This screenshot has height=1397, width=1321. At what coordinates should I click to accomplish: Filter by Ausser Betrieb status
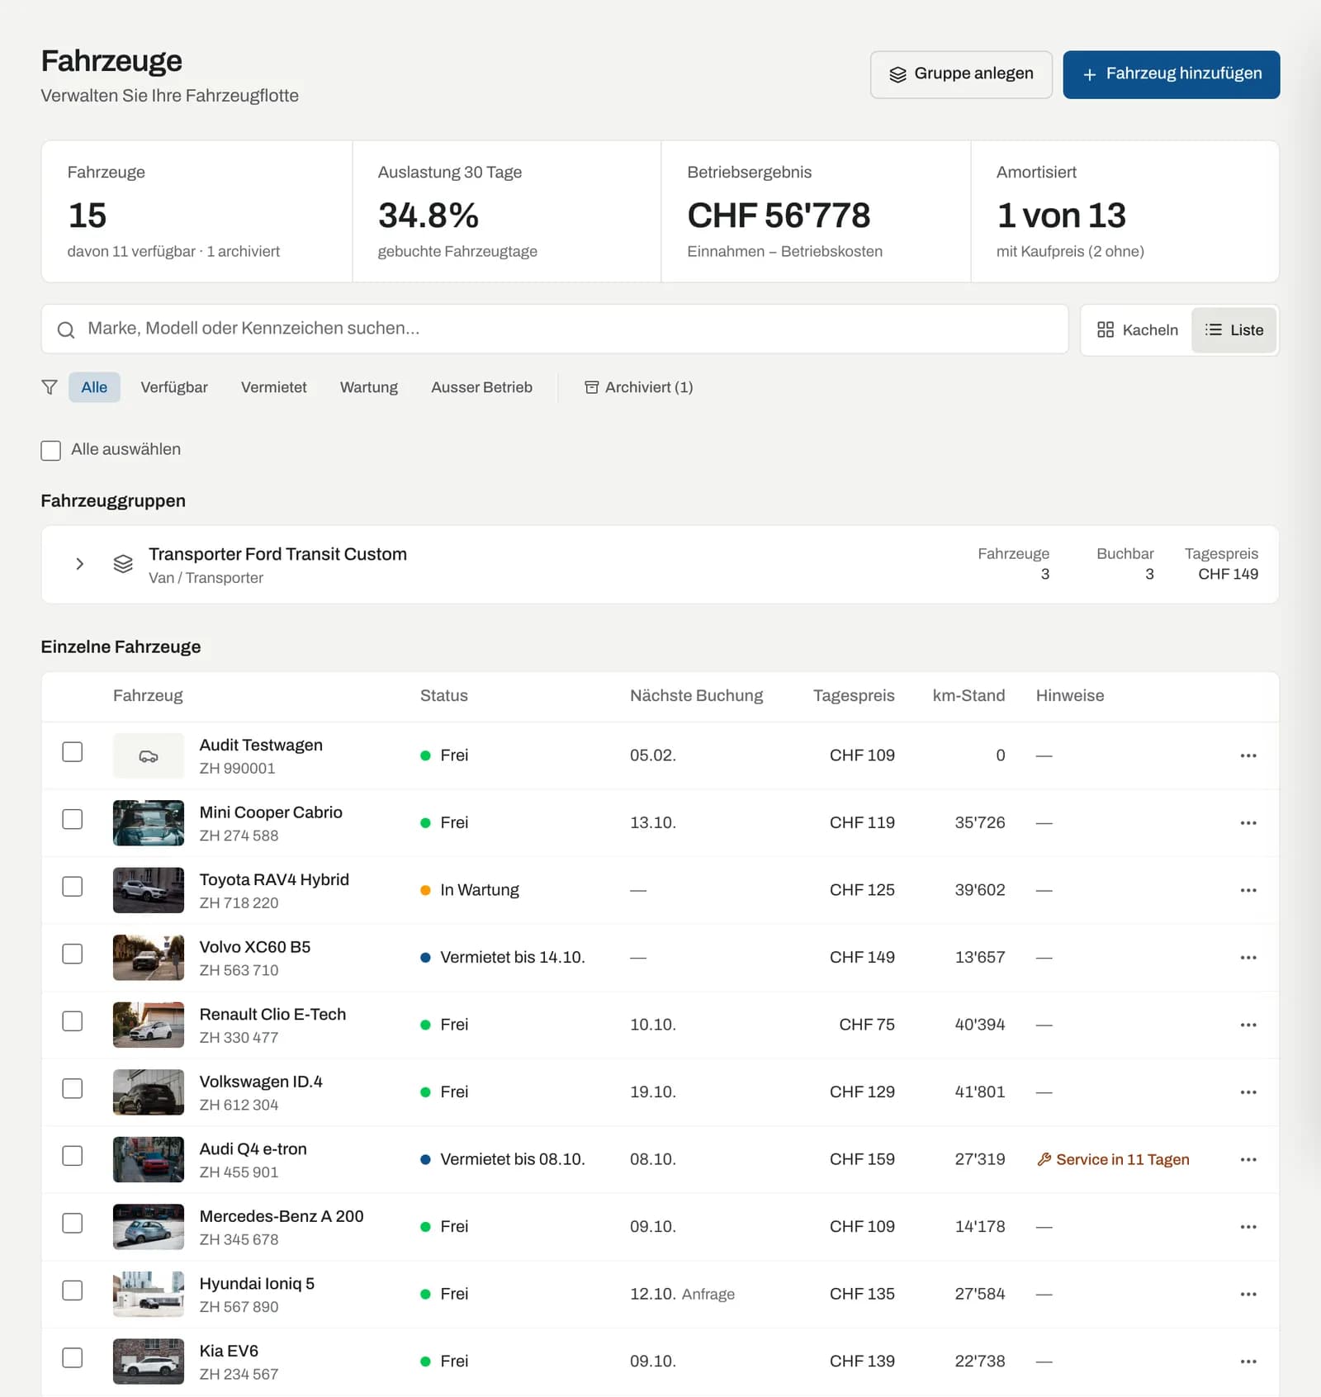[x=481, y=387]
